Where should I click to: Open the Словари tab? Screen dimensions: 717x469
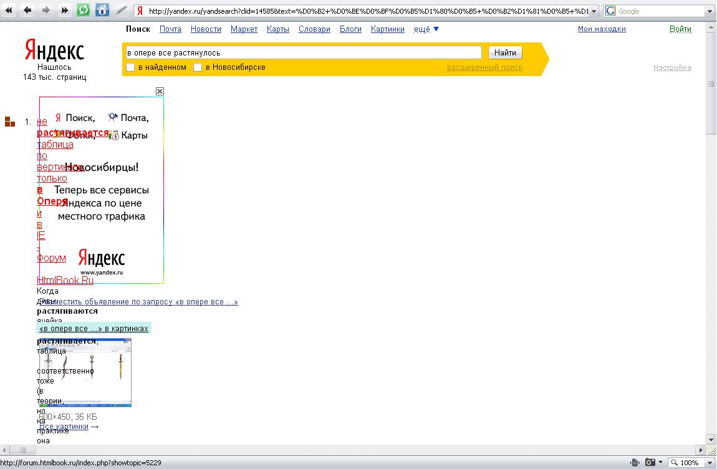pyautogui.click(x=314, y=29)
